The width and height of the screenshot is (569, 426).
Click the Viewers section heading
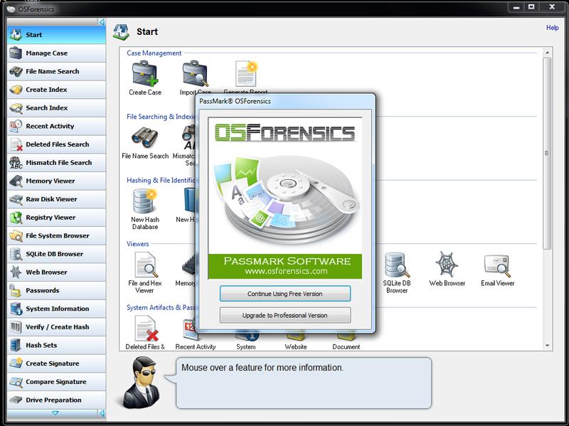point(137,244)
